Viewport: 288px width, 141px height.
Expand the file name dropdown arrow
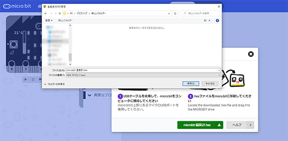tap(219, 70)
